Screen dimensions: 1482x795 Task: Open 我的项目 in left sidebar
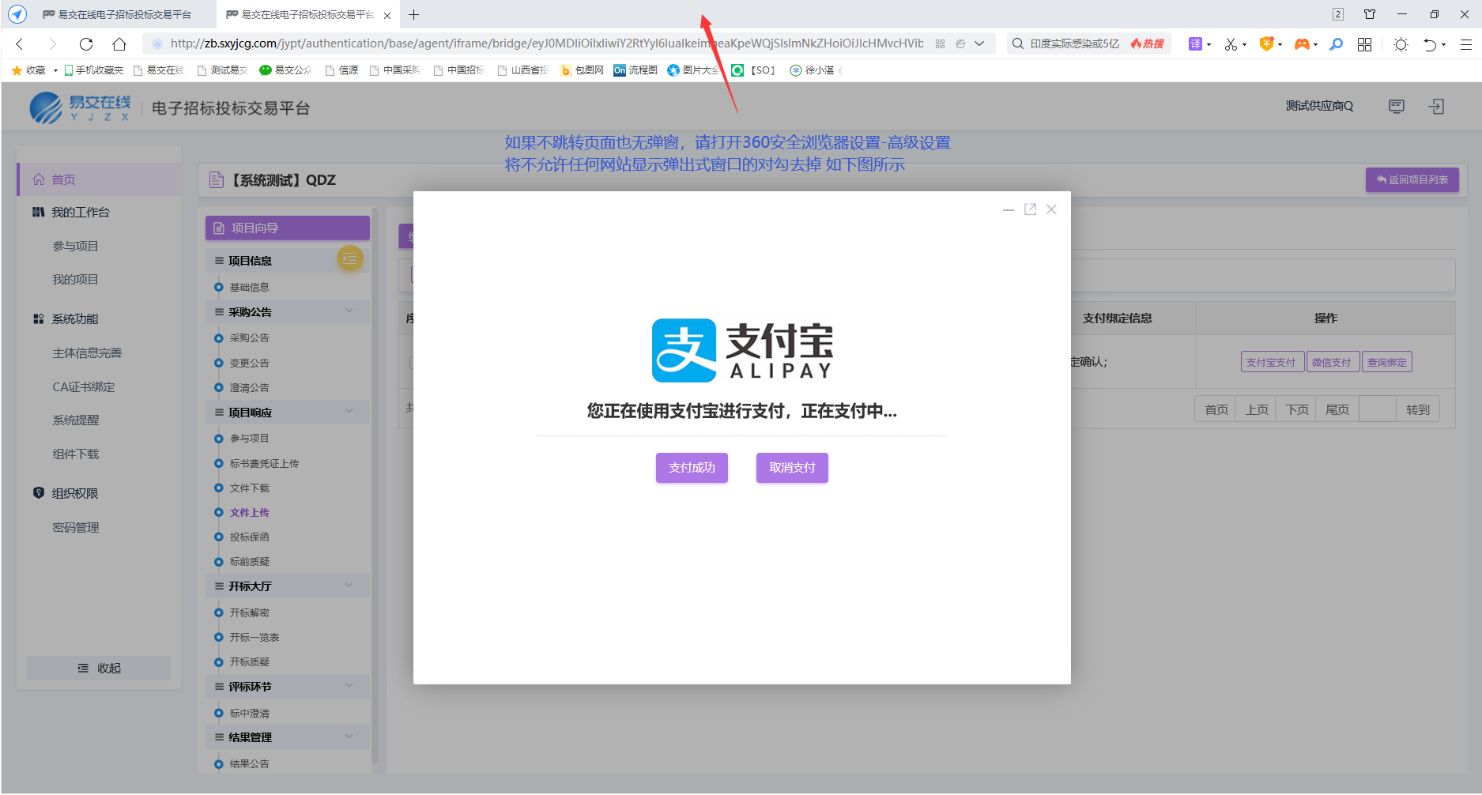[75, 279]
